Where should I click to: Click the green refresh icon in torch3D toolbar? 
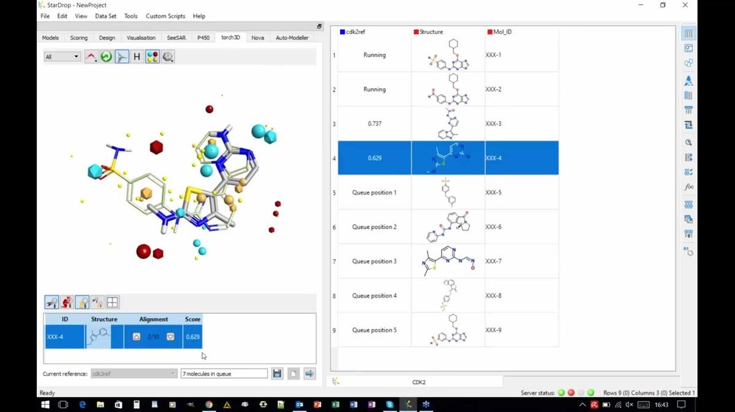(105, 56)
